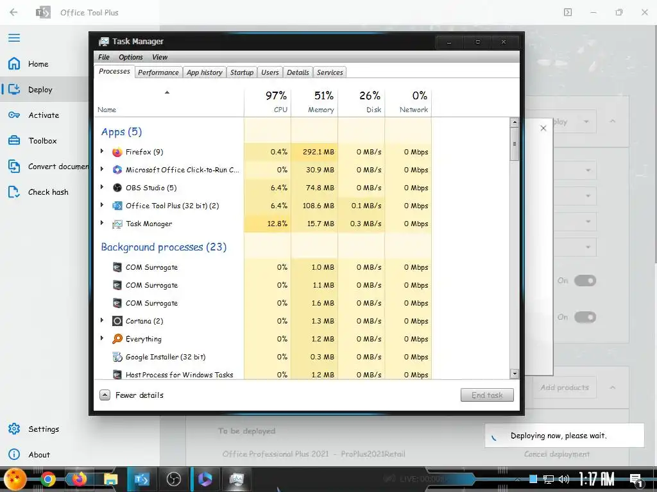Click the process list scrollbar thumb
The height and width of the screenshot is (492, 657).
515,144
